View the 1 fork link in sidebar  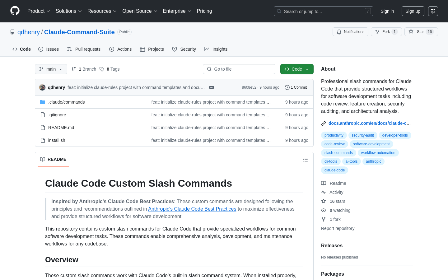(x=331, y=219)
